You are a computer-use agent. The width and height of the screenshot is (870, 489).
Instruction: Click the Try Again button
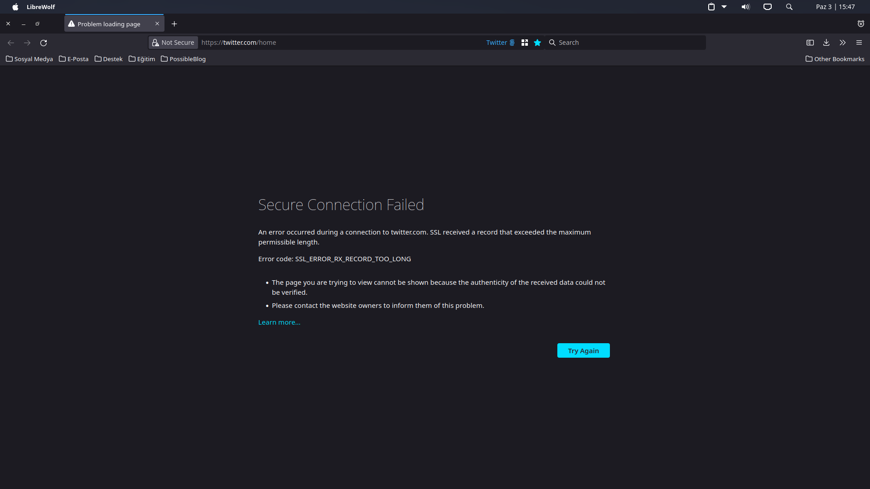(x=583, y=350)
